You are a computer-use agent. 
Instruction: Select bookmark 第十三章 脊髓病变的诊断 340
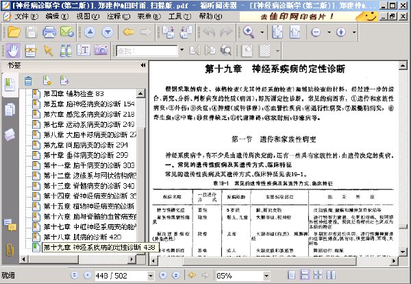pos(89,186)
